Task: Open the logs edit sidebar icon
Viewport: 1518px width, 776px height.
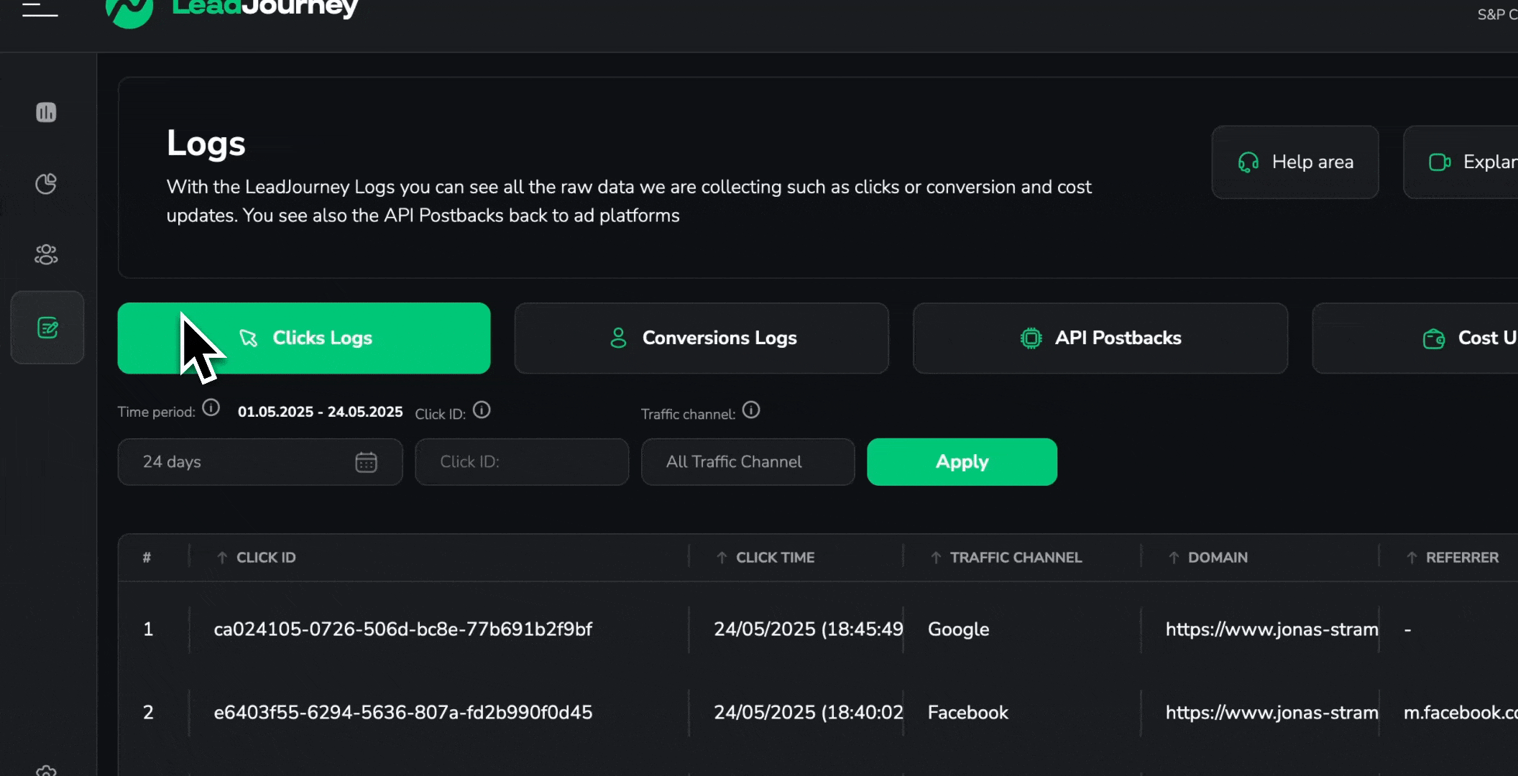Action: [47, 328]
